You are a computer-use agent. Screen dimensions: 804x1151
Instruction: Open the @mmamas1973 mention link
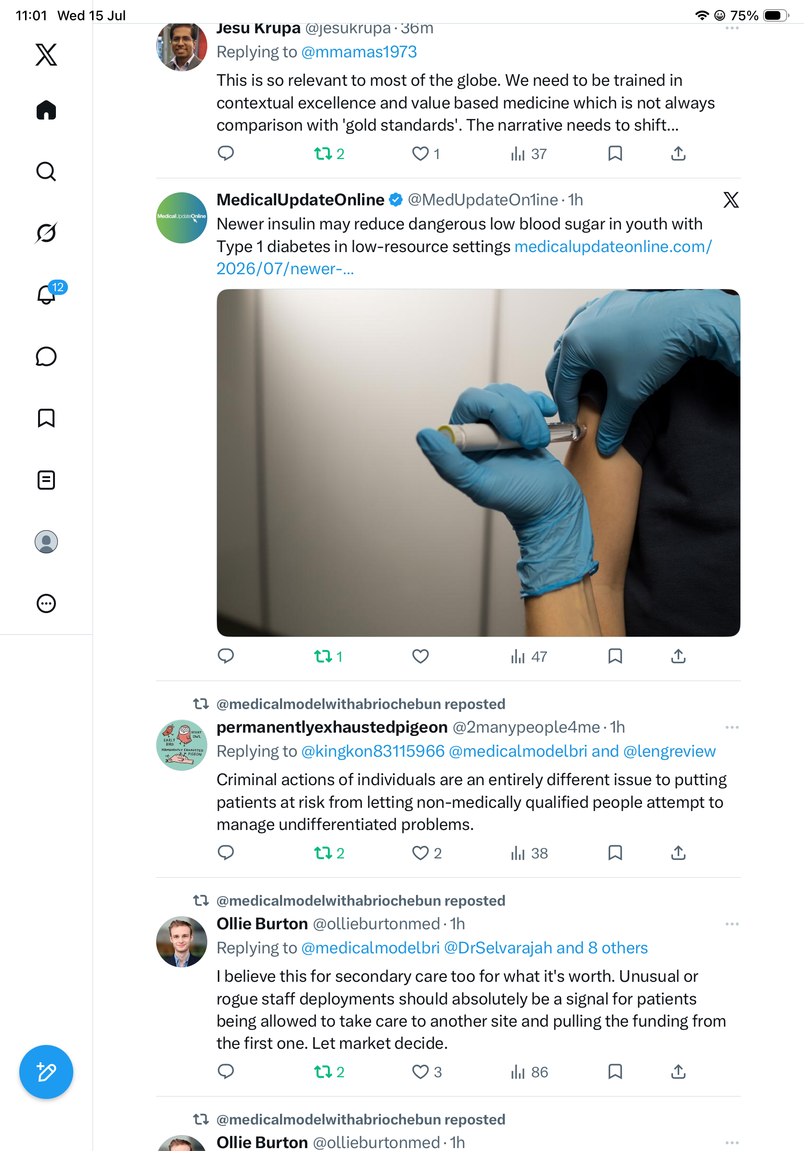pyautogui.click(x=359, y=52)
